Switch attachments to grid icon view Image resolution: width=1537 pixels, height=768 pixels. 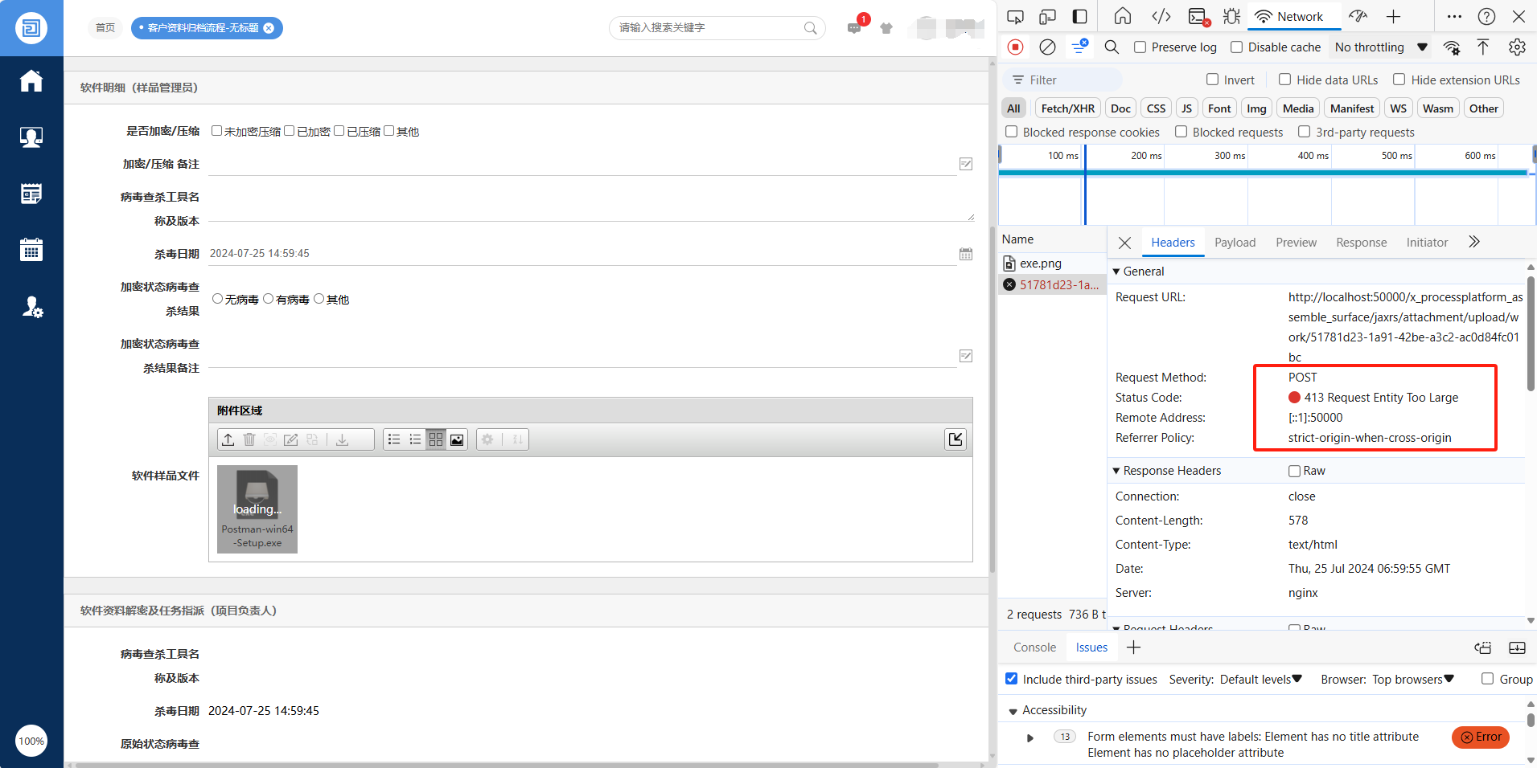tap(436, 439)
